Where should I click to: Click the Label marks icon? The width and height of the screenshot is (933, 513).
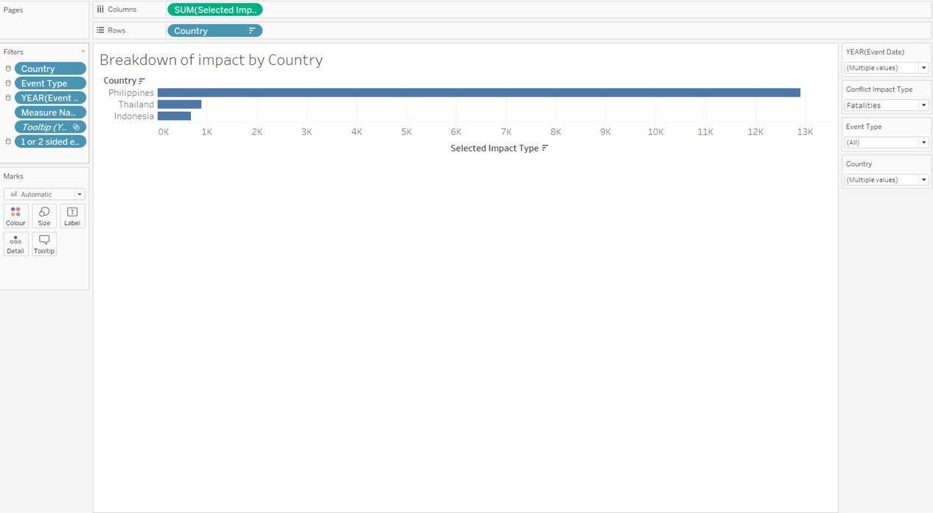coord(71,216)
